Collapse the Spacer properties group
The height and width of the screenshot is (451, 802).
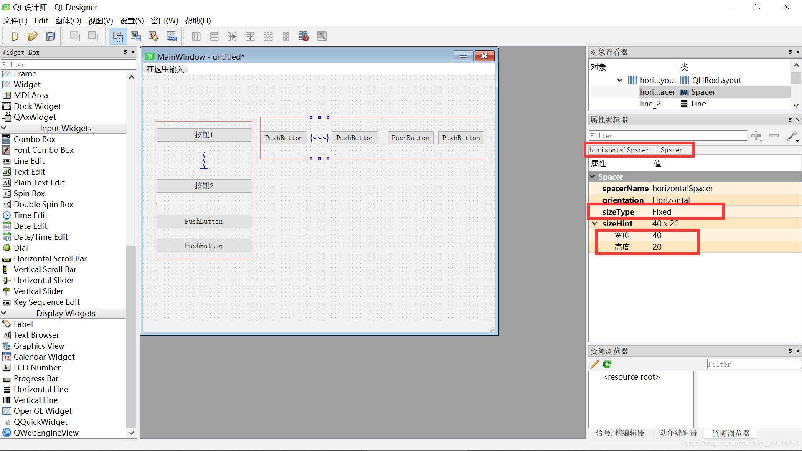pos(593,177)
